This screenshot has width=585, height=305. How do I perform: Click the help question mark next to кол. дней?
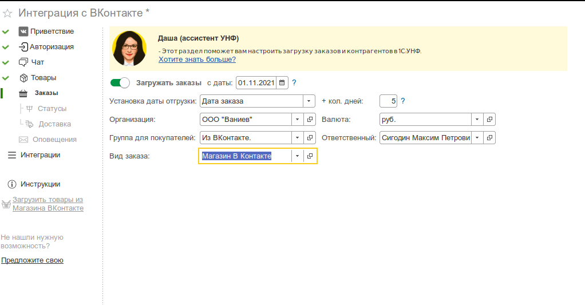click(x=402, y=101)
